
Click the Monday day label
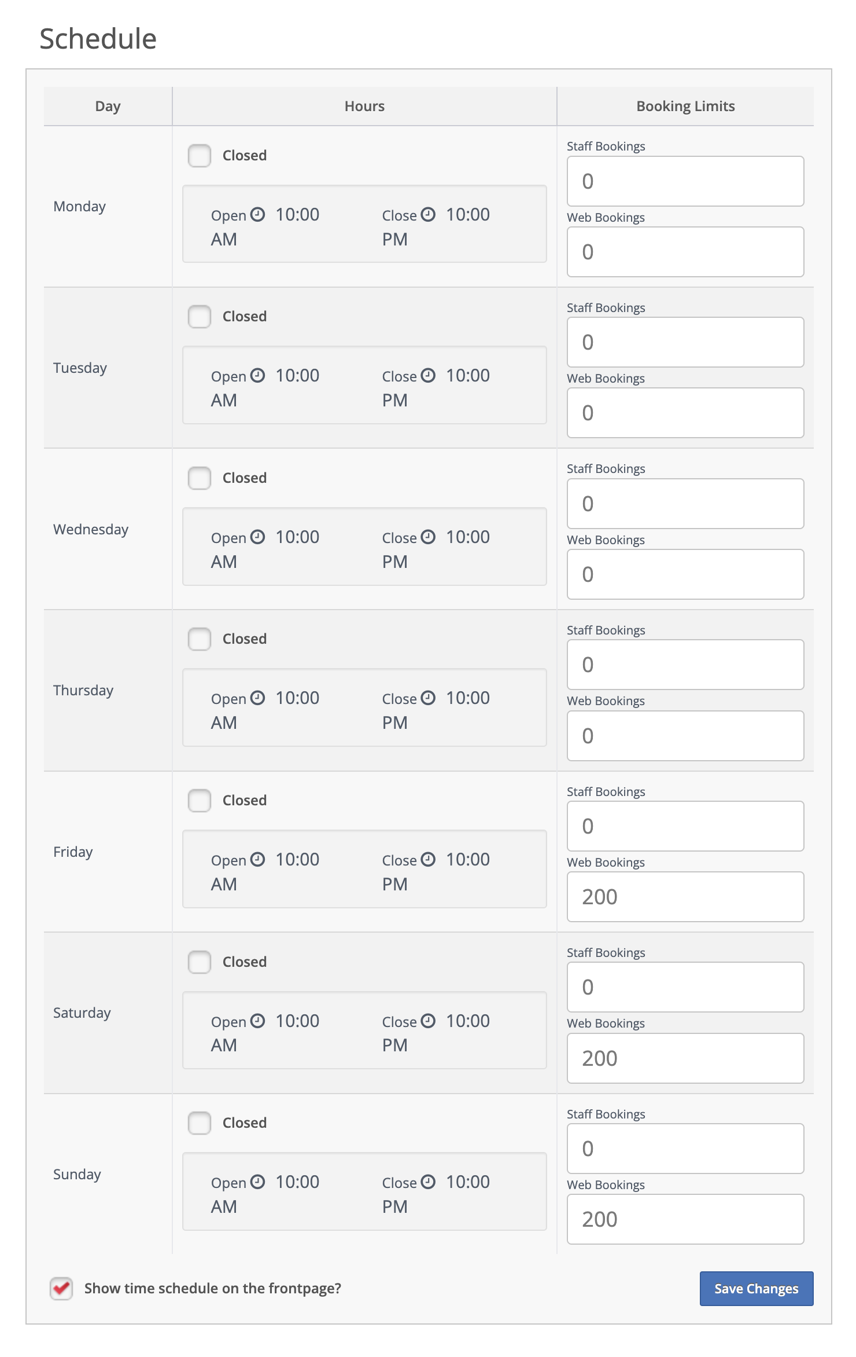click(80, 207)
